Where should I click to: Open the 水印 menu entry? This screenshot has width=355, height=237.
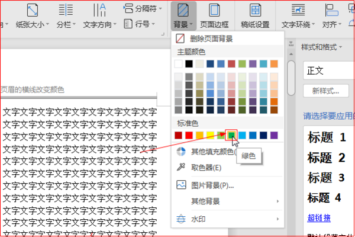[x=228, y=219]
